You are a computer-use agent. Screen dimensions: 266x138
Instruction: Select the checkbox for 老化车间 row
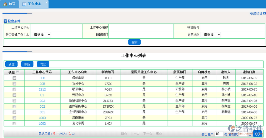[x=14, y=124]
